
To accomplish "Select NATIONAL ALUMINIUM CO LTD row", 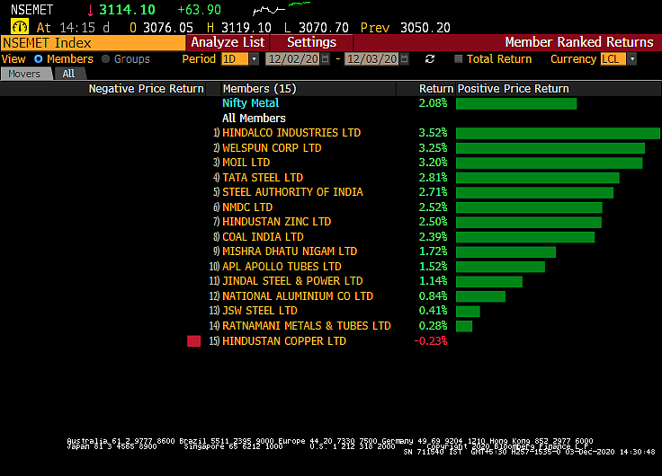I will pos(298,296).
